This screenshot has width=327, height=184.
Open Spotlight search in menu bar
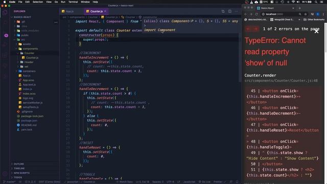[x=316, y=2]
